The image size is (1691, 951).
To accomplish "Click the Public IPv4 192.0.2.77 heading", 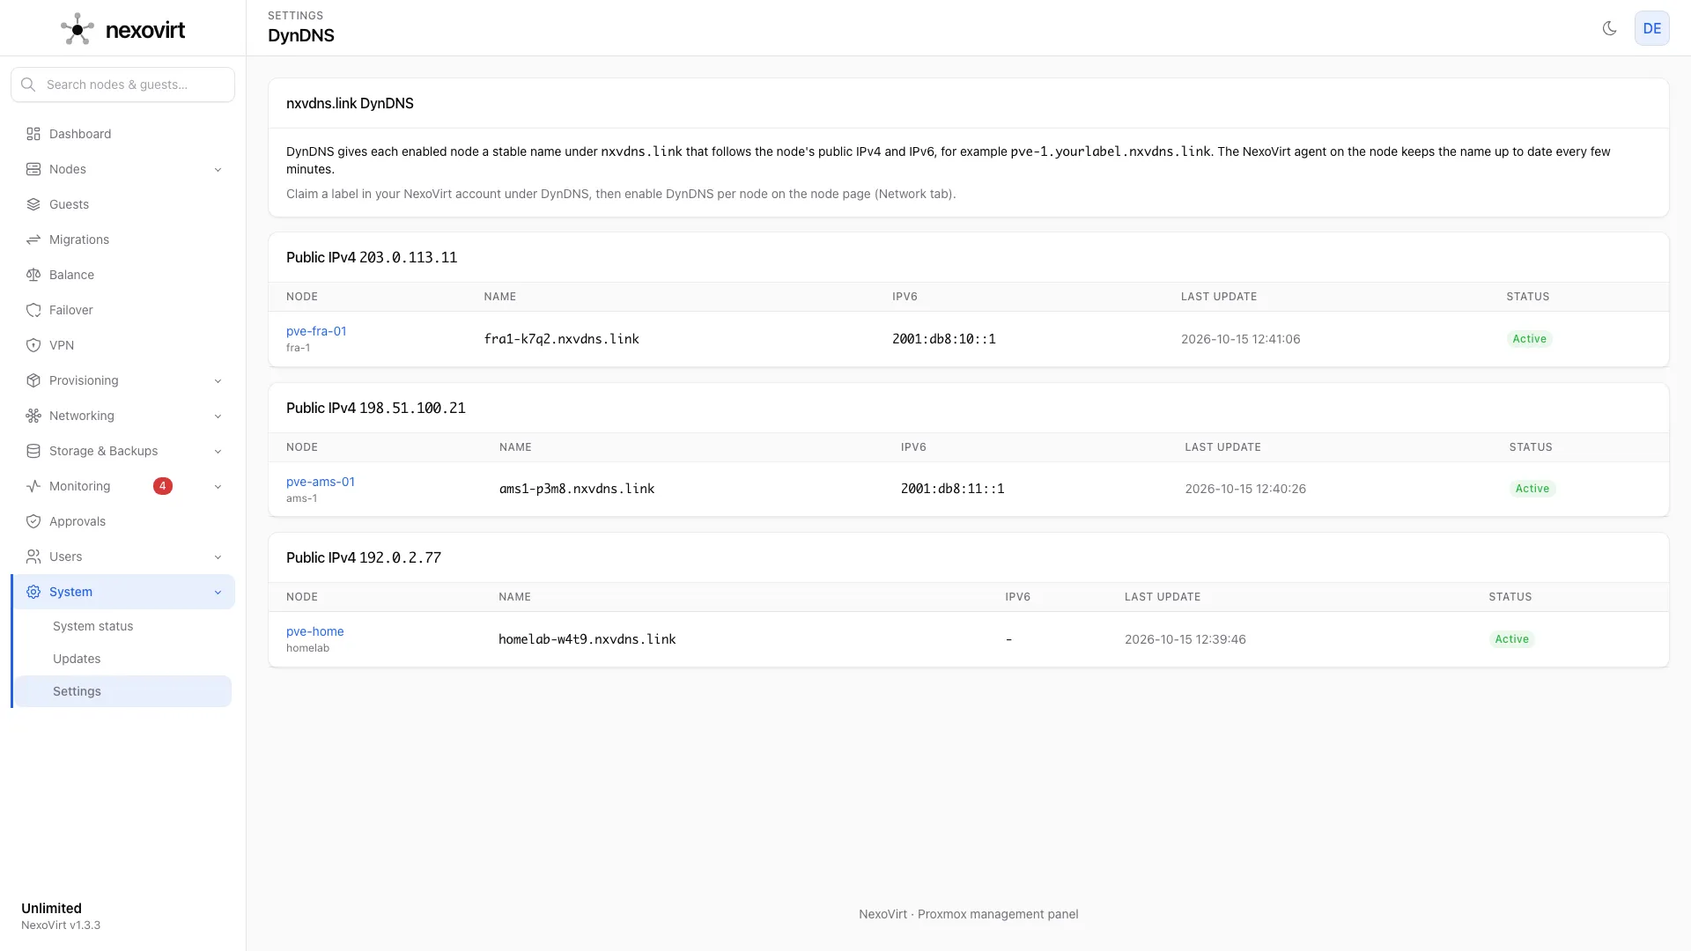I will [364, 558].
